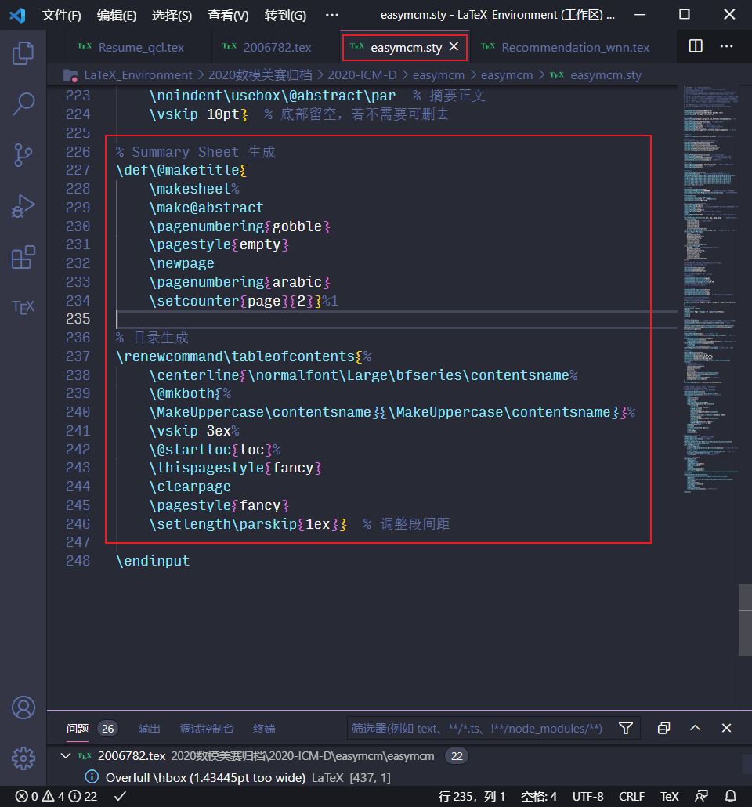Toggle the problems filter funnel button
The image size is (752, 807).
pyautogui.click(x=625, y=729)
